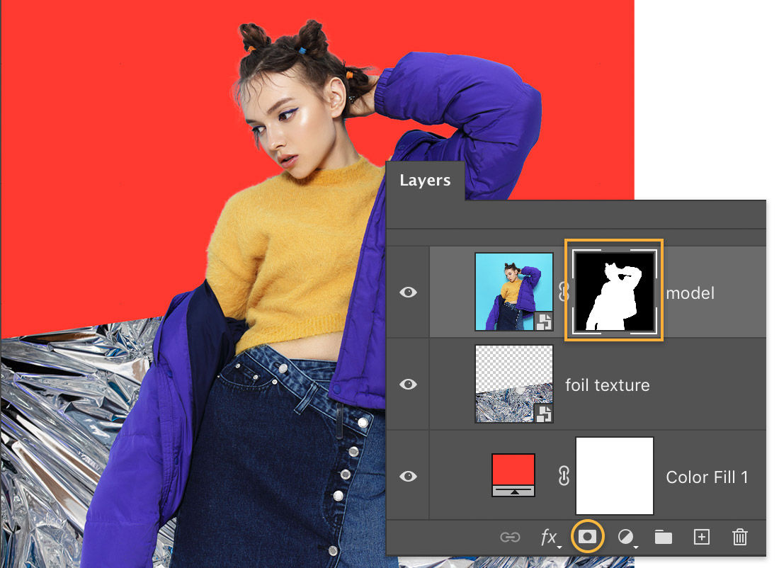
Task: Toggle visibility of the foil texture layer
Action: pos(408,384)
